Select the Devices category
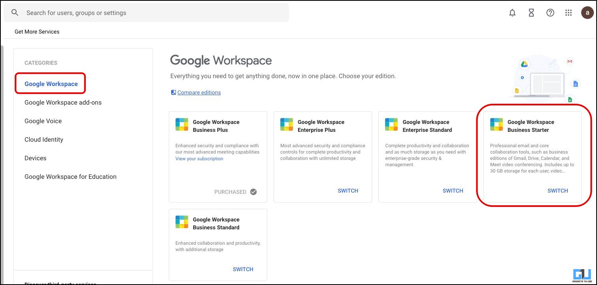597x285 pixels. [35, 158]
